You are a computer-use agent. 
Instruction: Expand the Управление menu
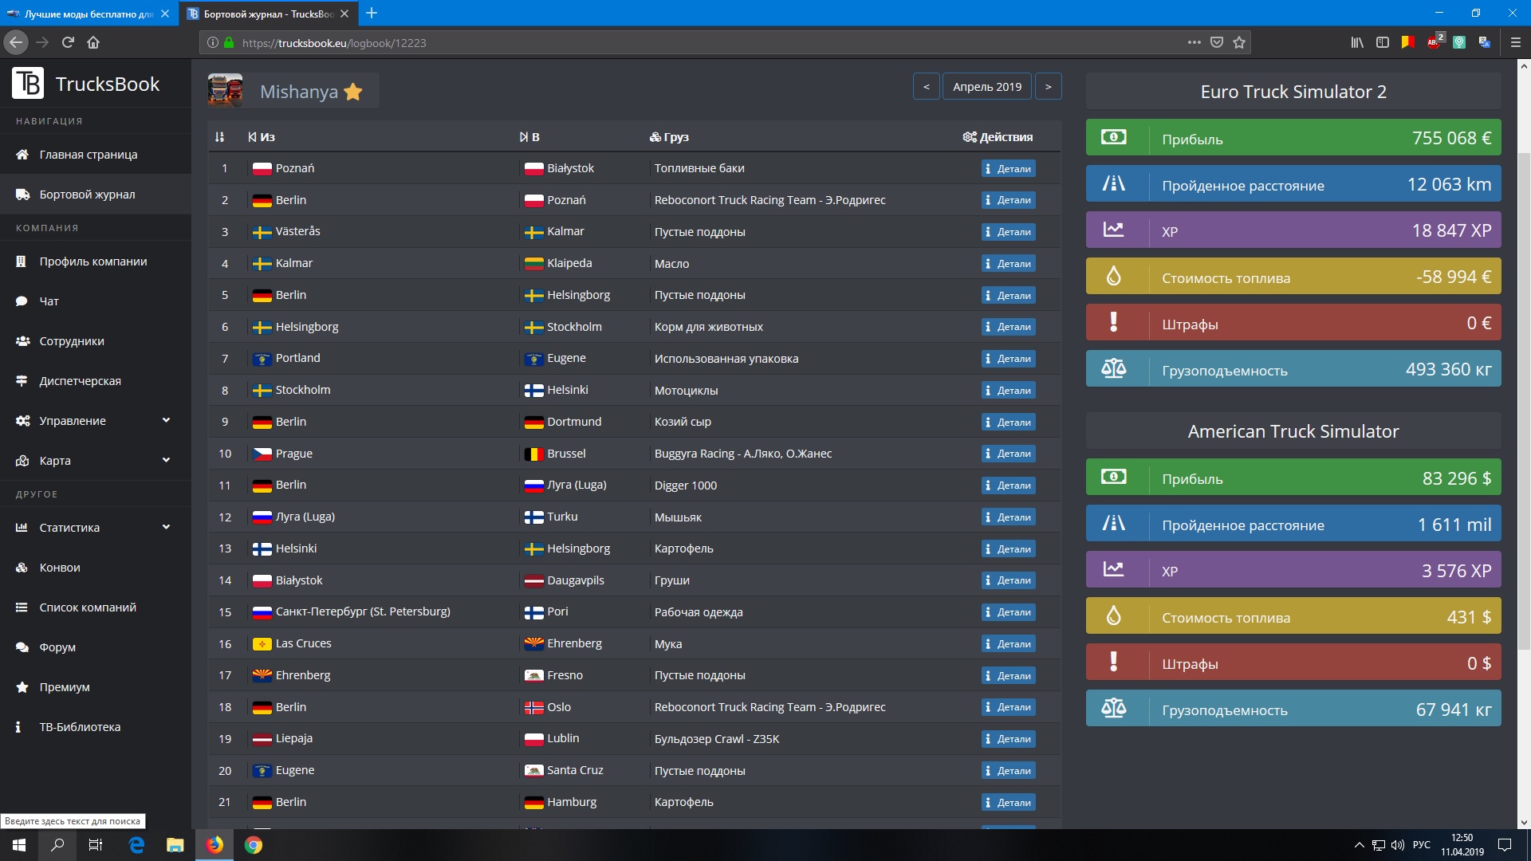96,420
